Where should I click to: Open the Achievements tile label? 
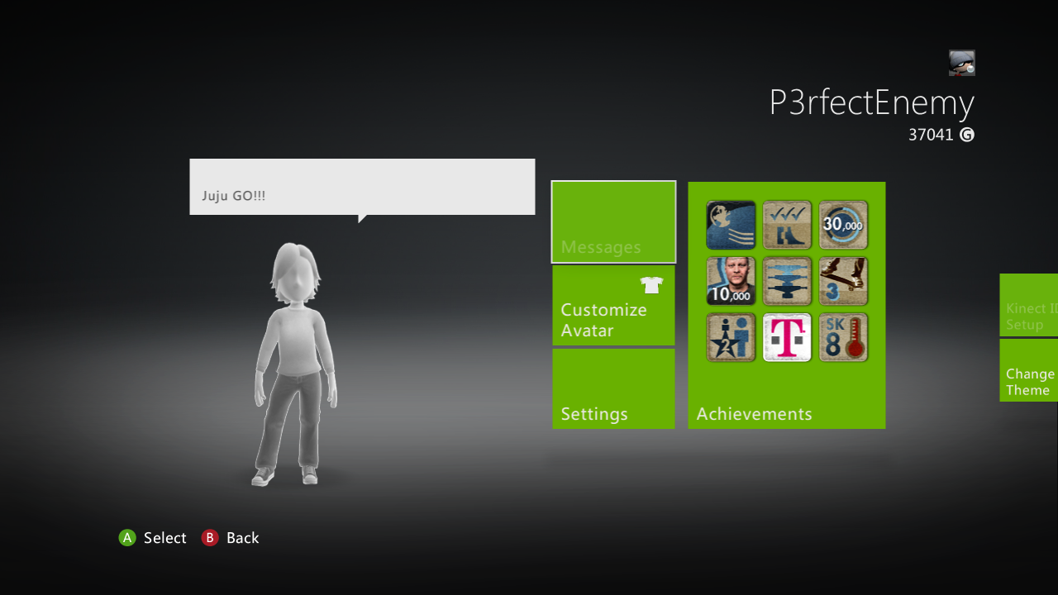point(754,414)
